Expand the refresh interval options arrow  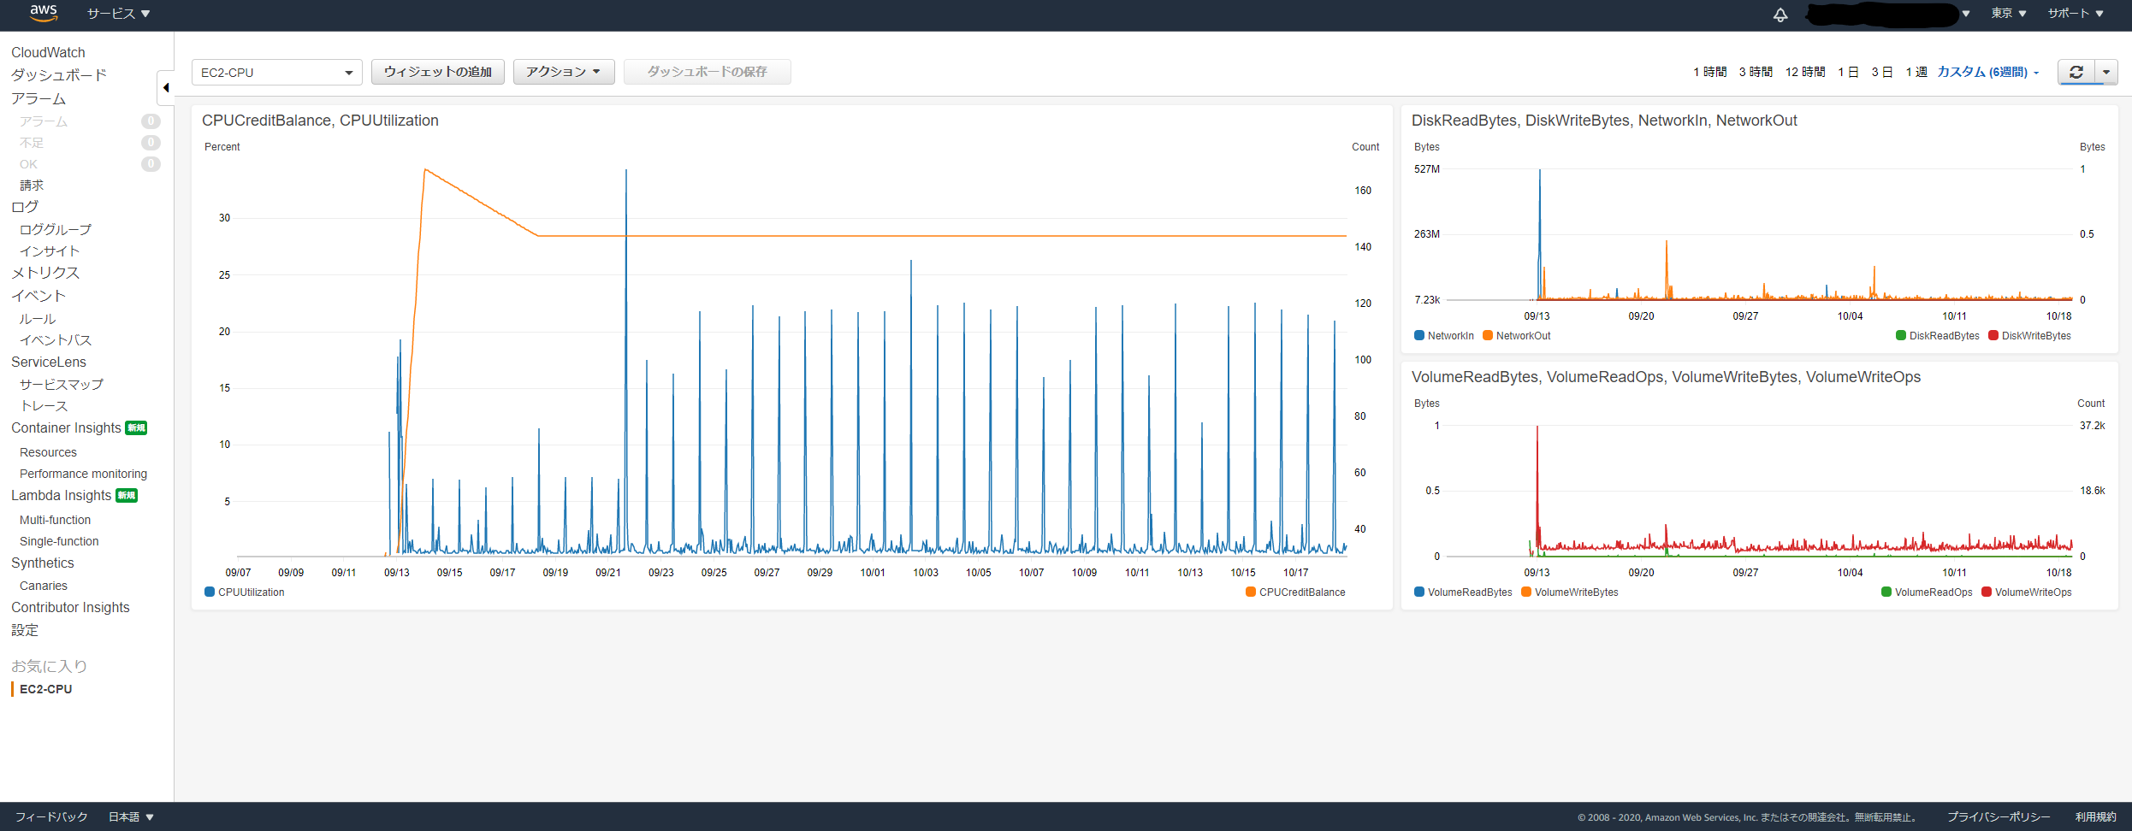click(2106, 73)
